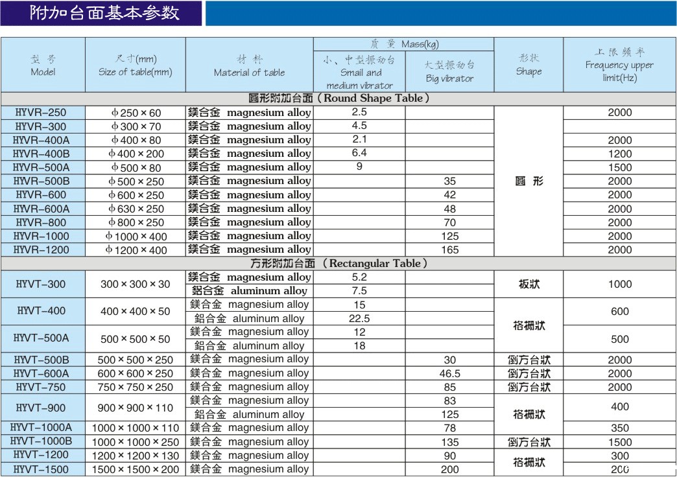Screen dimensions: 677x477
Task: Click the 圆形 shape cell
Action: tap(529, 181)
